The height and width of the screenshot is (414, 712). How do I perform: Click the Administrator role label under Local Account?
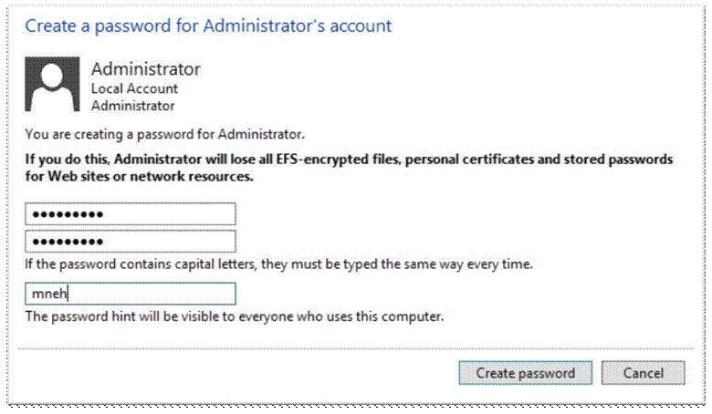tap(133, 106)
